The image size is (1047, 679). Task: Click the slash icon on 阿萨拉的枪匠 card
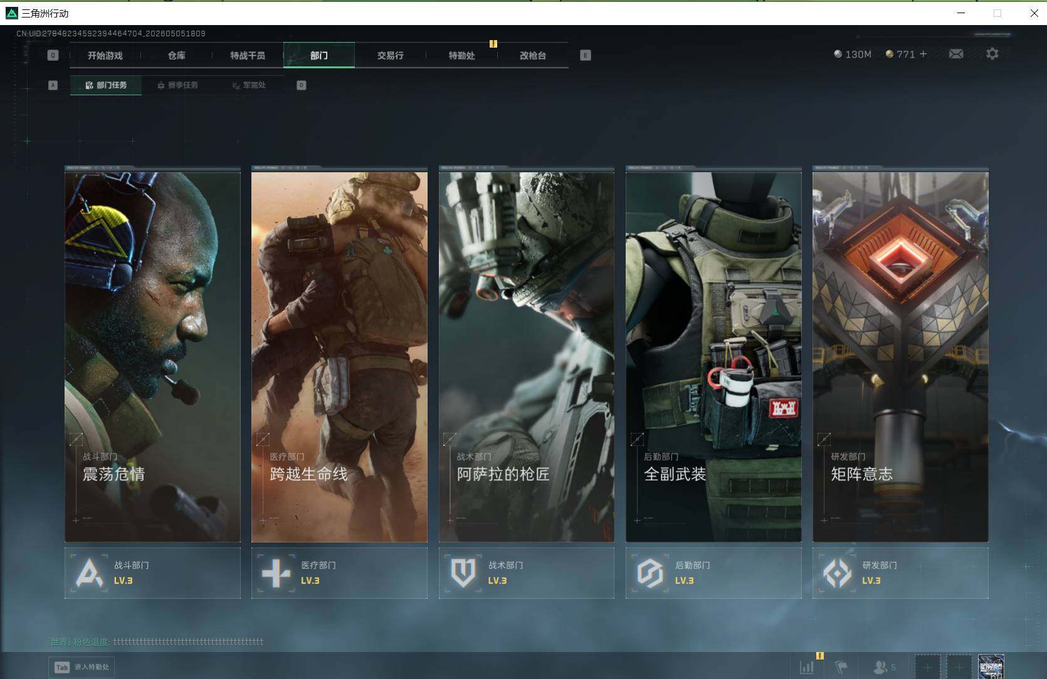click(x=450, y=439)
